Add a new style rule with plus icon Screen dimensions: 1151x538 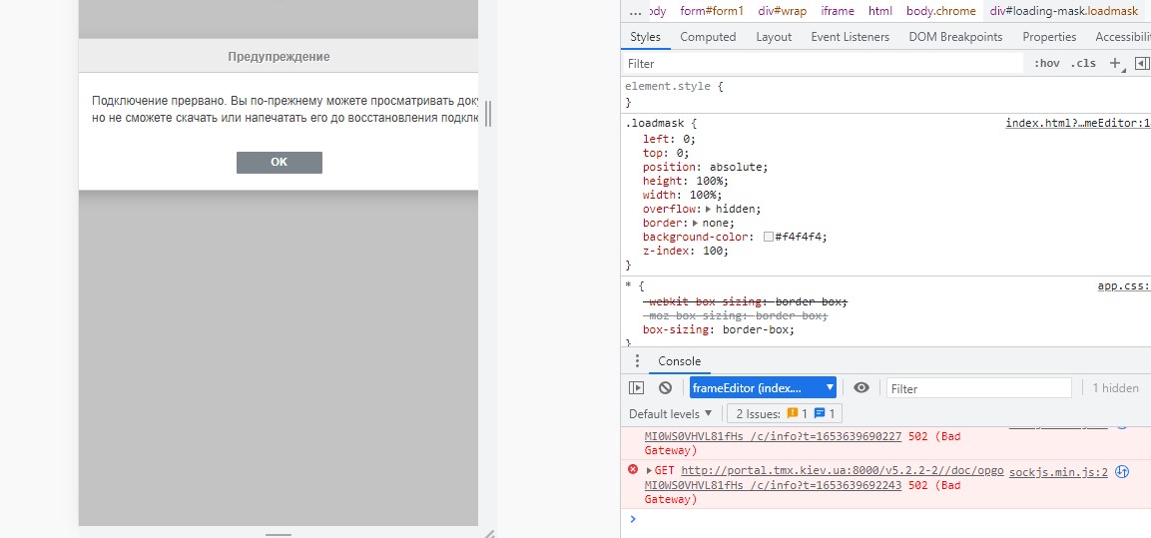click(x=1115, y=63)
